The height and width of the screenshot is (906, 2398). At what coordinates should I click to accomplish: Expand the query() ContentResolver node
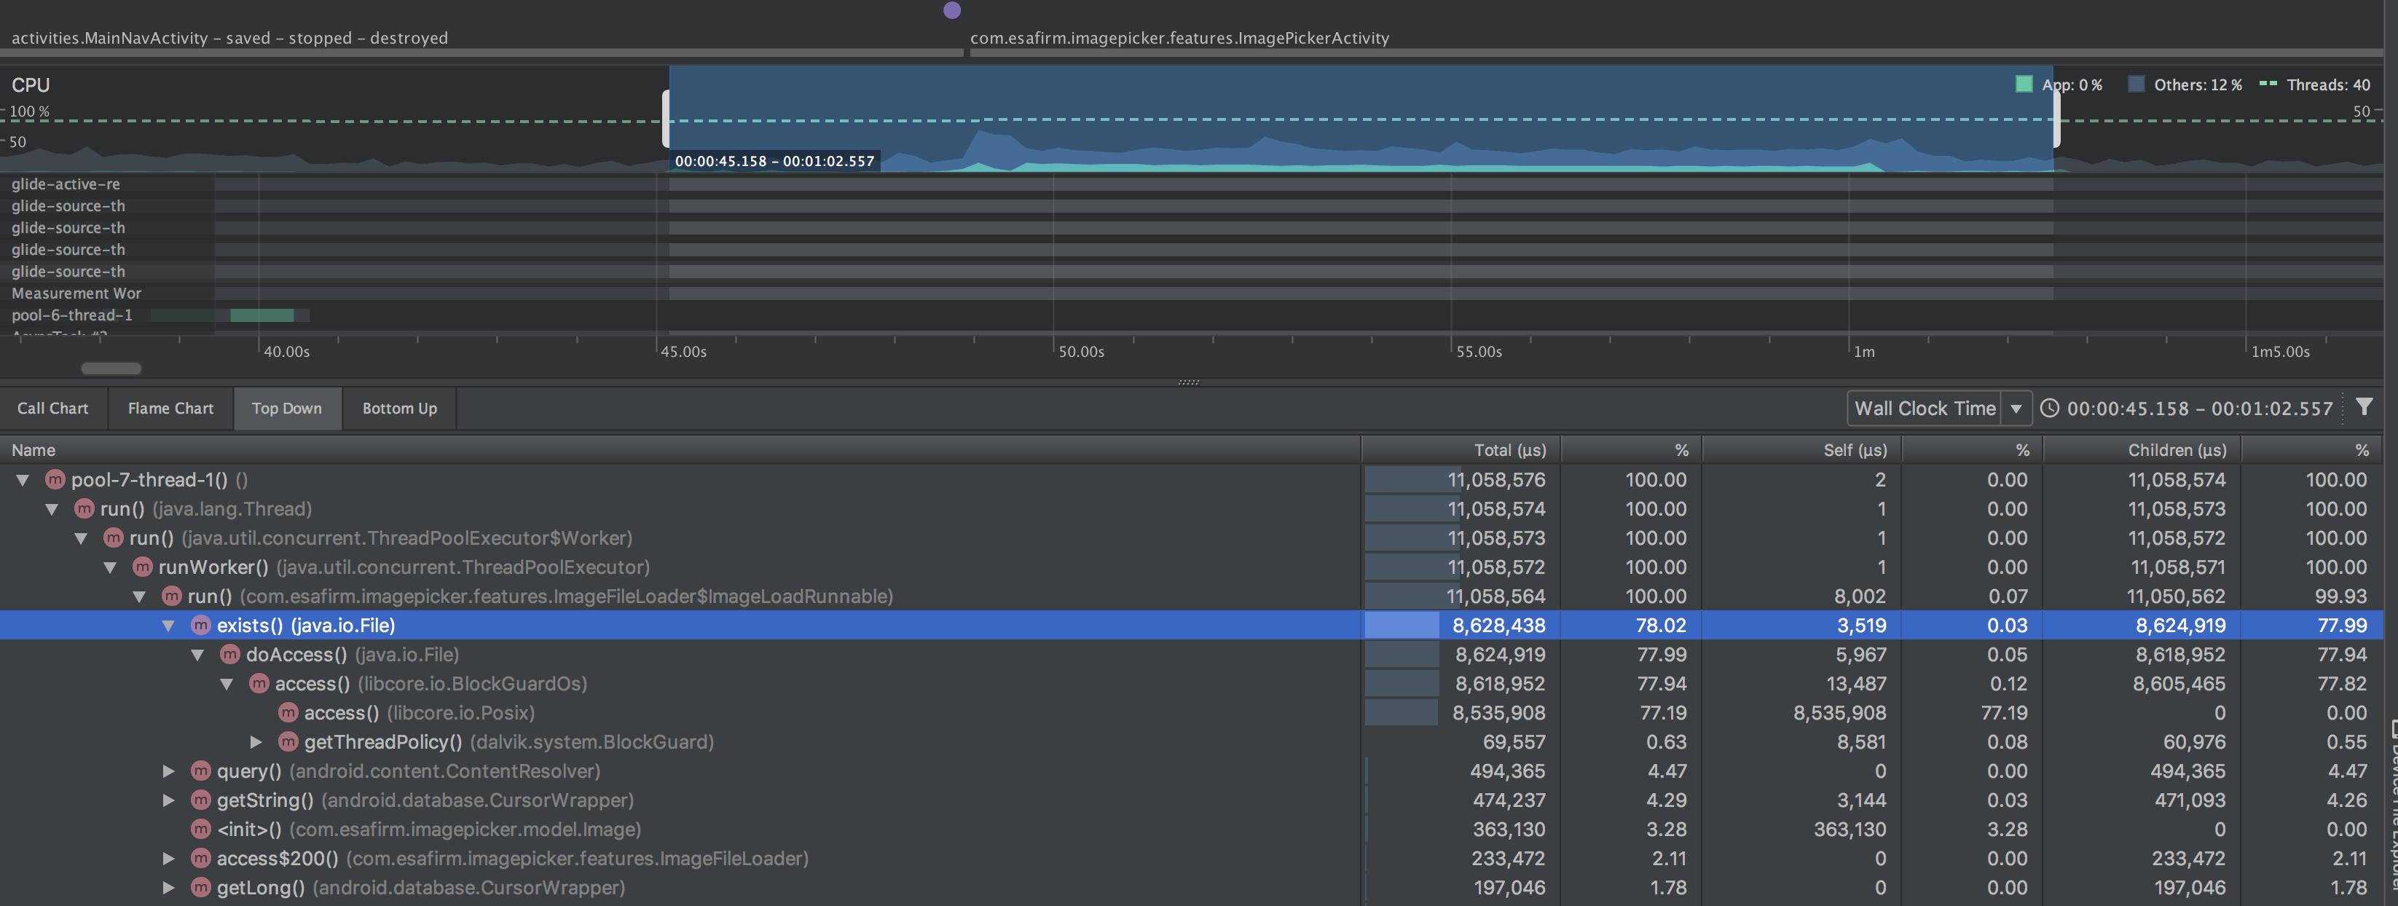[168, 771]
